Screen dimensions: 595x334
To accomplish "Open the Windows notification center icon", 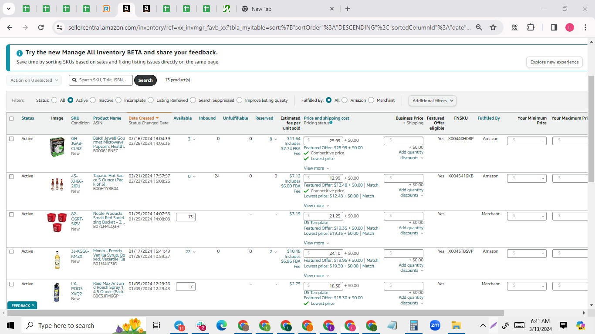I will pos(563,325).
